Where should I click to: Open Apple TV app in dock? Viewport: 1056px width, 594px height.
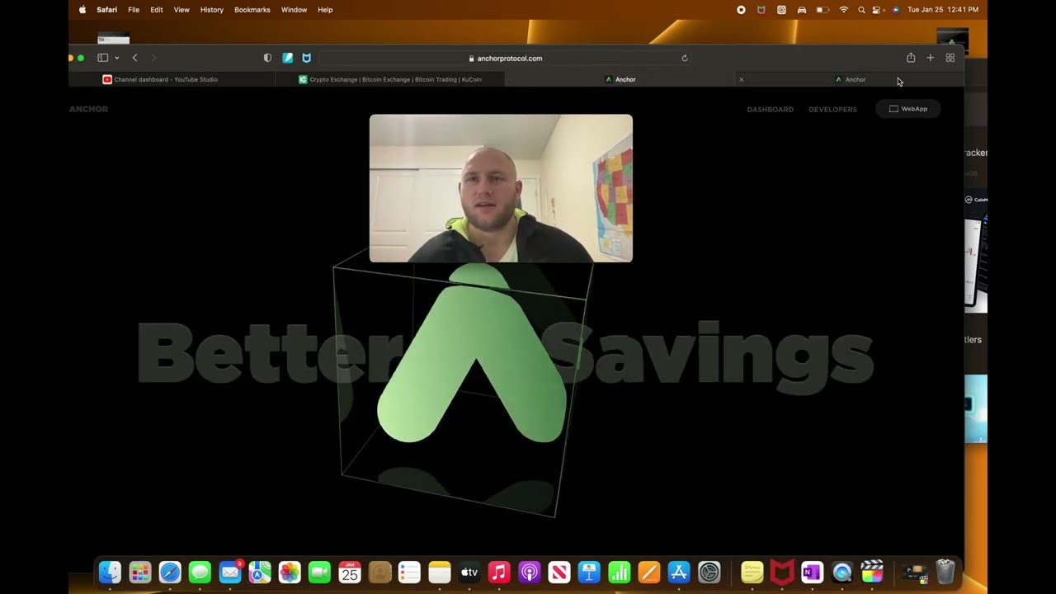point(469,573)
